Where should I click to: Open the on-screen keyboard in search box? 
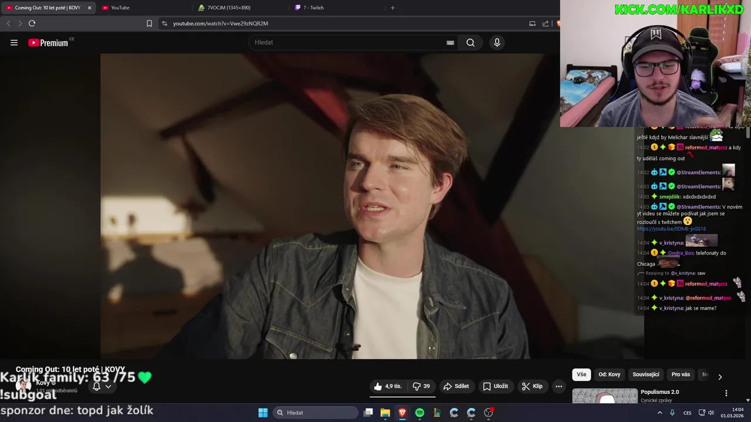(x=450, y=43)
